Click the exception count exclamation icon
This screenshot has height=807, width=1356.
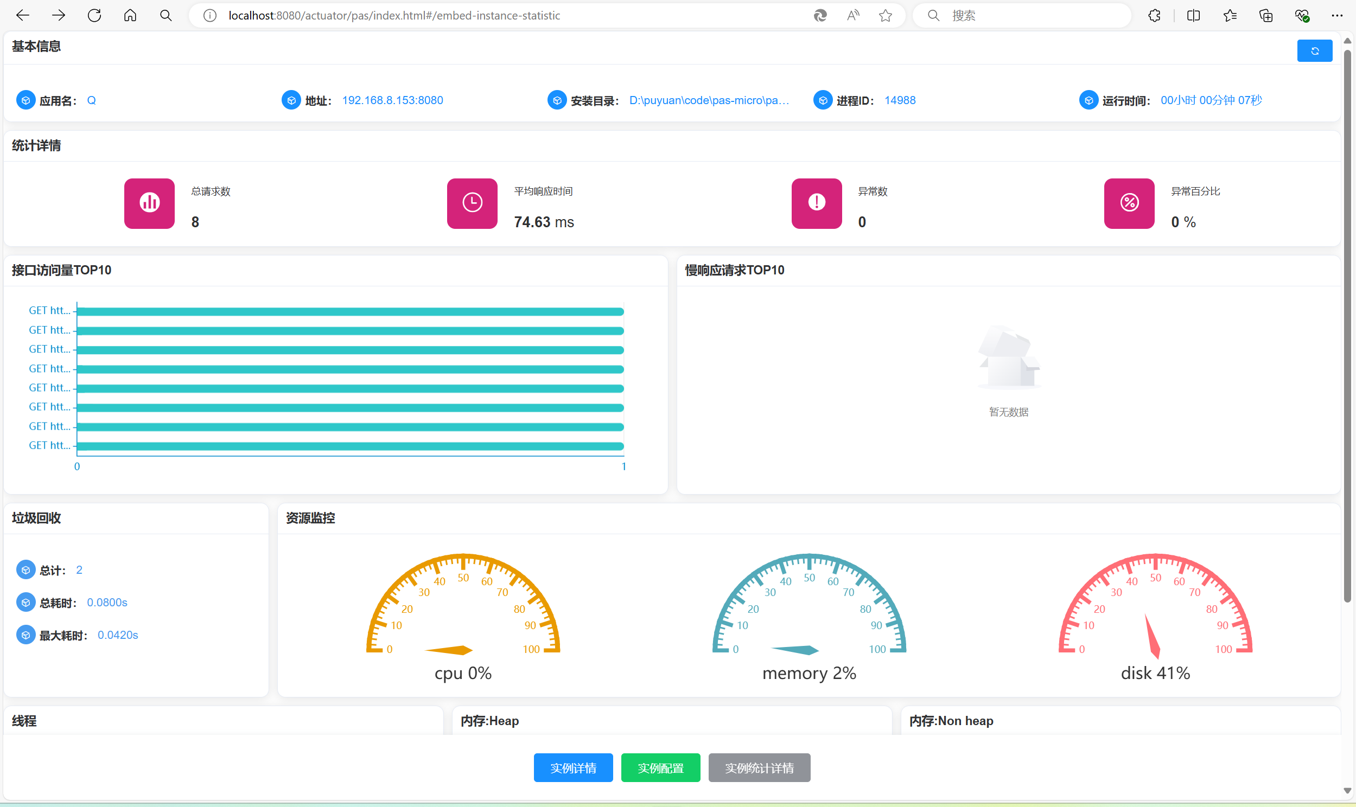coord(816,203)
